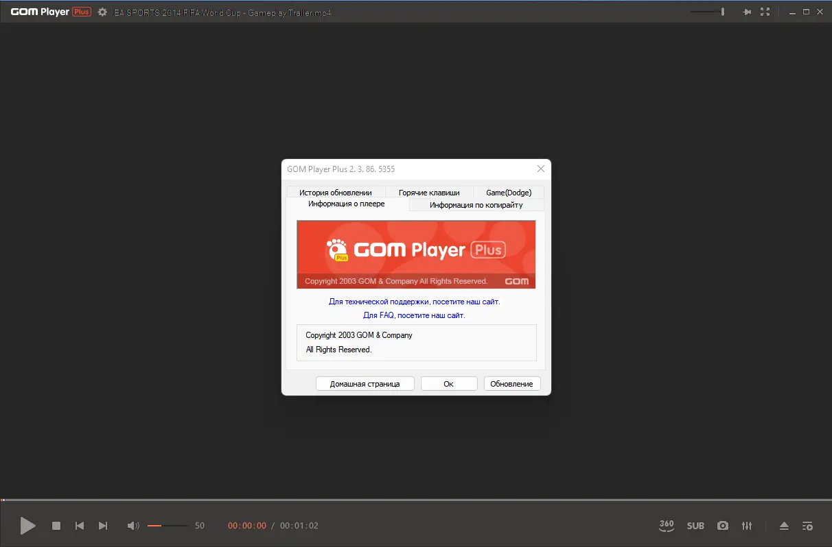Switch to fullscreen mode
This screenshot has height=547, width=832.
pos(766,12)
